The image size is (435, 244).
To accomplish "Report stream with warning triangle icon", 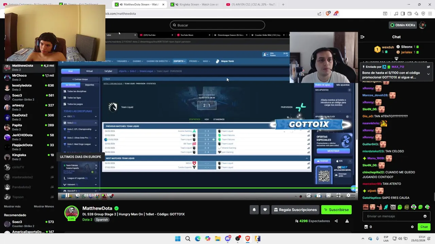I will coord(347,221).
